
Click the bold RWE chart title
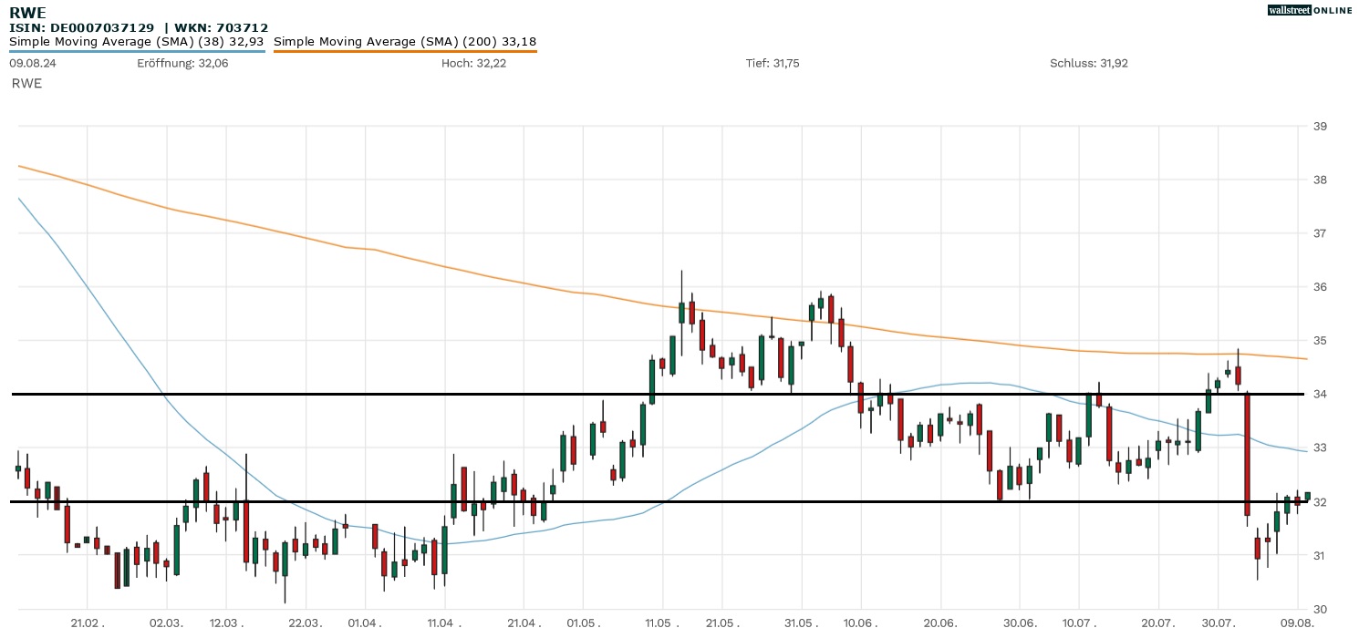pos(28,14)
